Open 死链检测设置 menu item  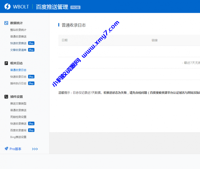pyautogui.click(x=18, y=117)
